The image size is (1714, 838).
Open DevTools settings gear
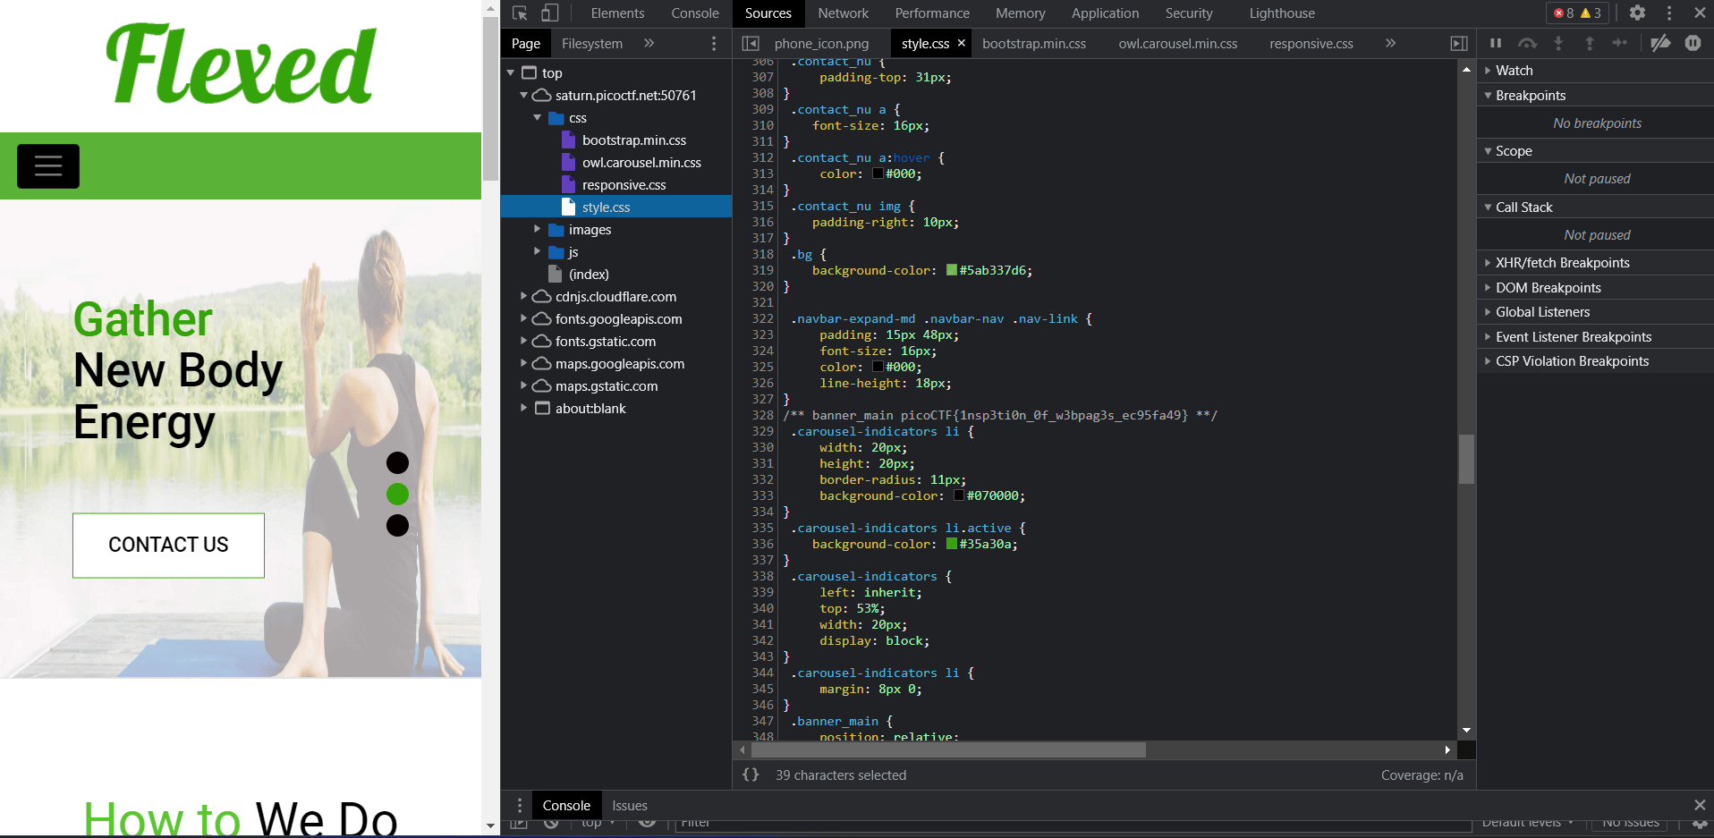pos(1637,13)
